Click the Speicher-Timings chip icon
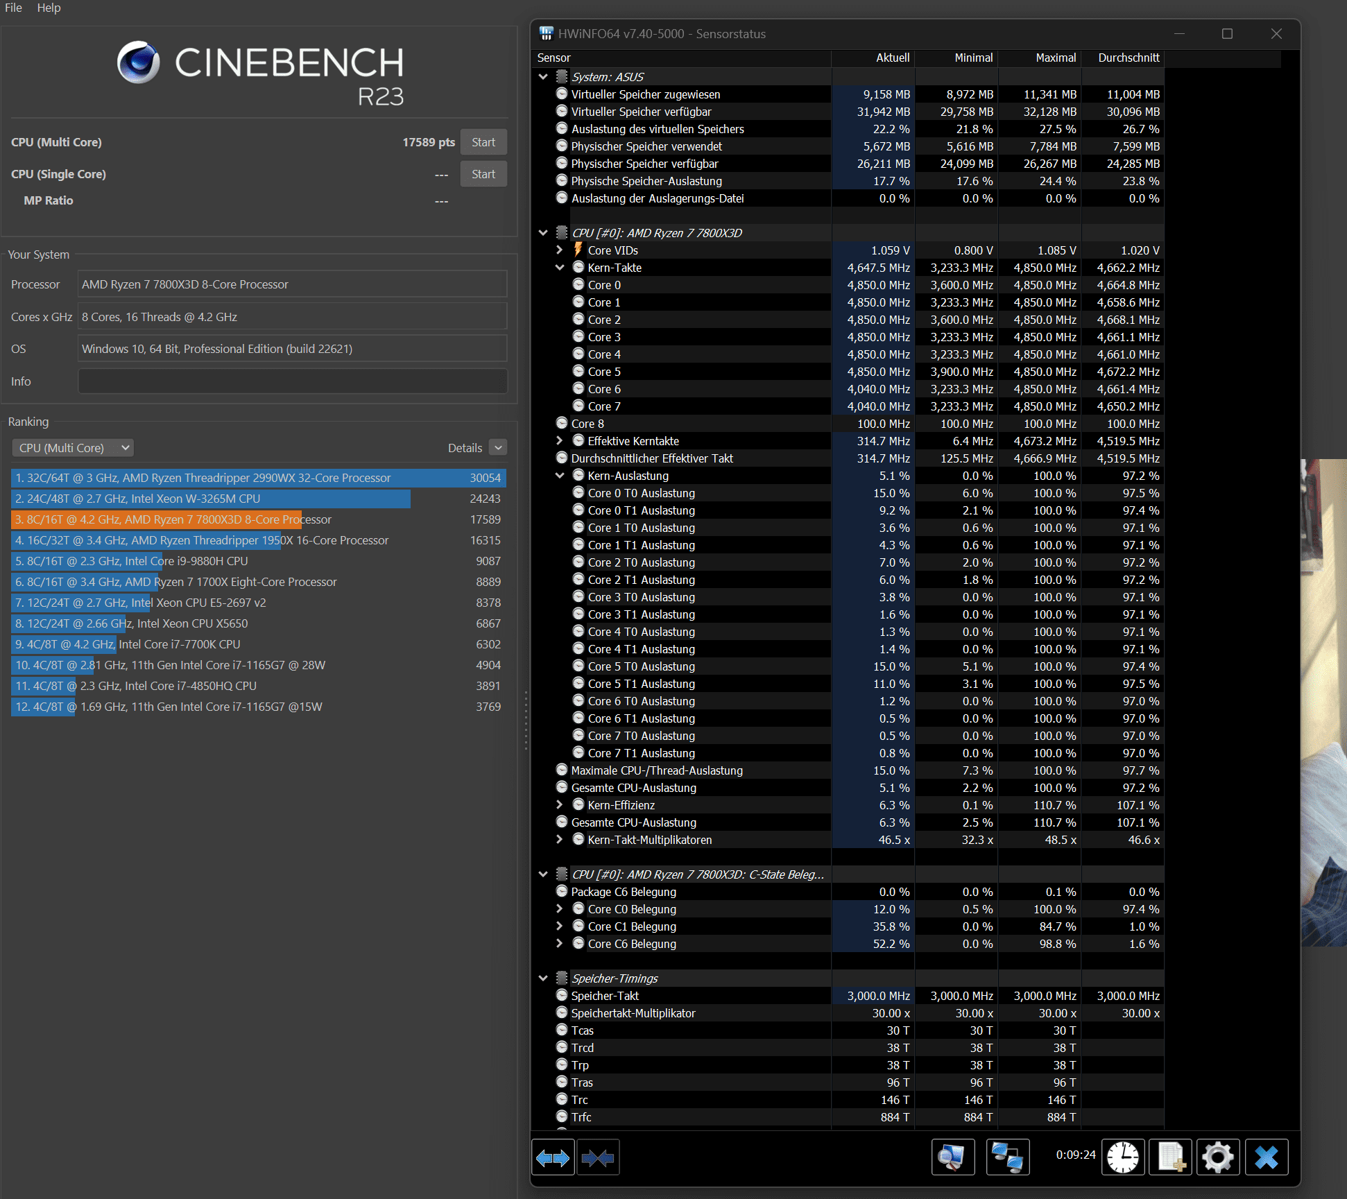The image size is (1347, 1199). click(x=562, y=978)
